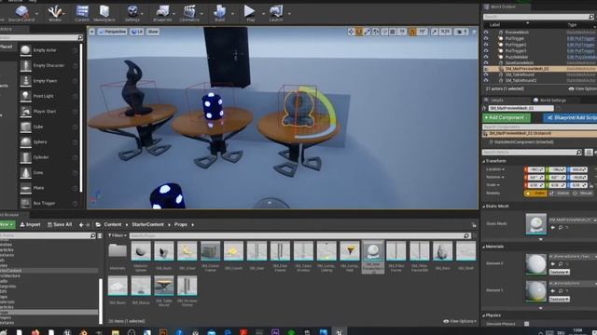Image resolution: width=597 pixels, height=335 pixels.
Task: Click the Empty Actor placement icon
Action: pos(25,50)
